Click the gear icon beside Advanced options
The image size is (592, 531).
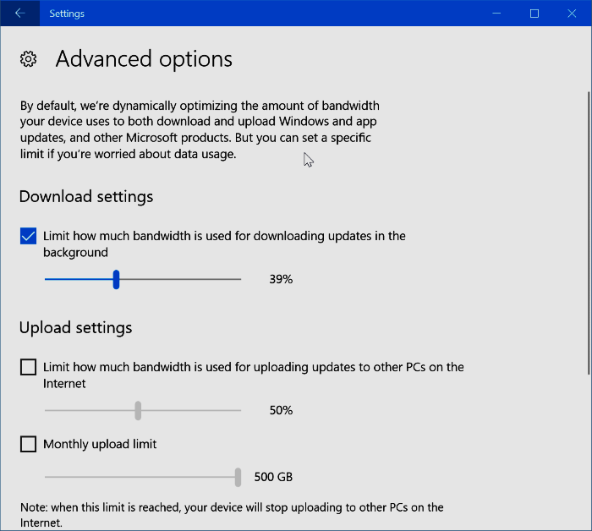tap(28, 59)
